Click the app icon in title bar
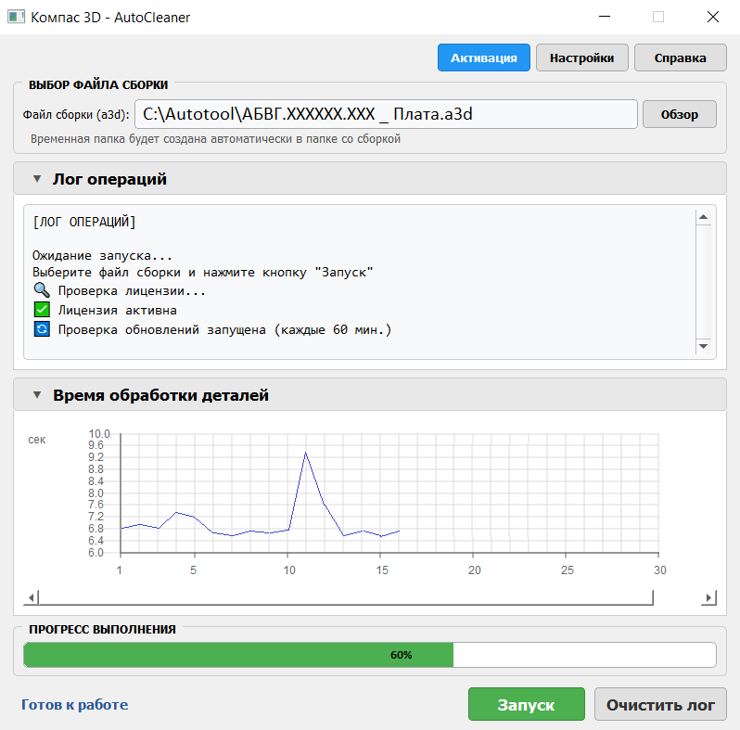Screen dimensions: 740x730 16,17
